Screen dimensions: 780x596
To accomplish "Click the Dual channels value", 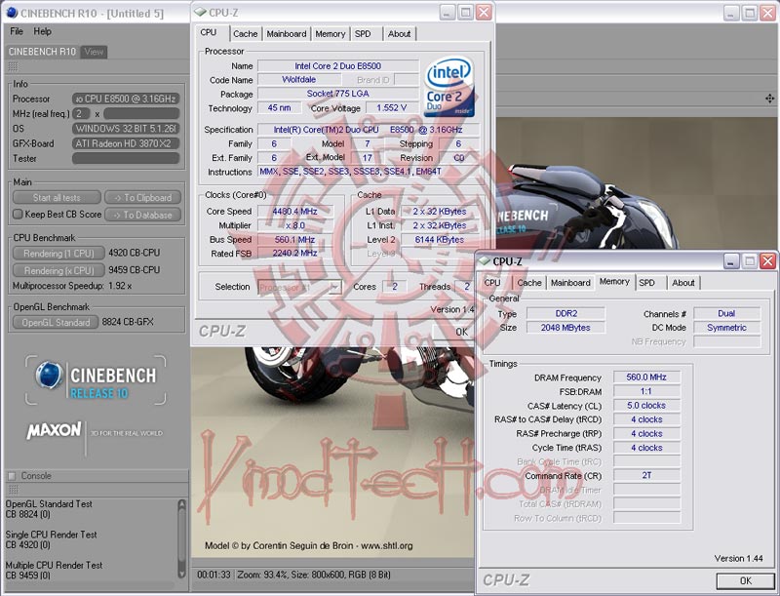I will coord(726,313).
